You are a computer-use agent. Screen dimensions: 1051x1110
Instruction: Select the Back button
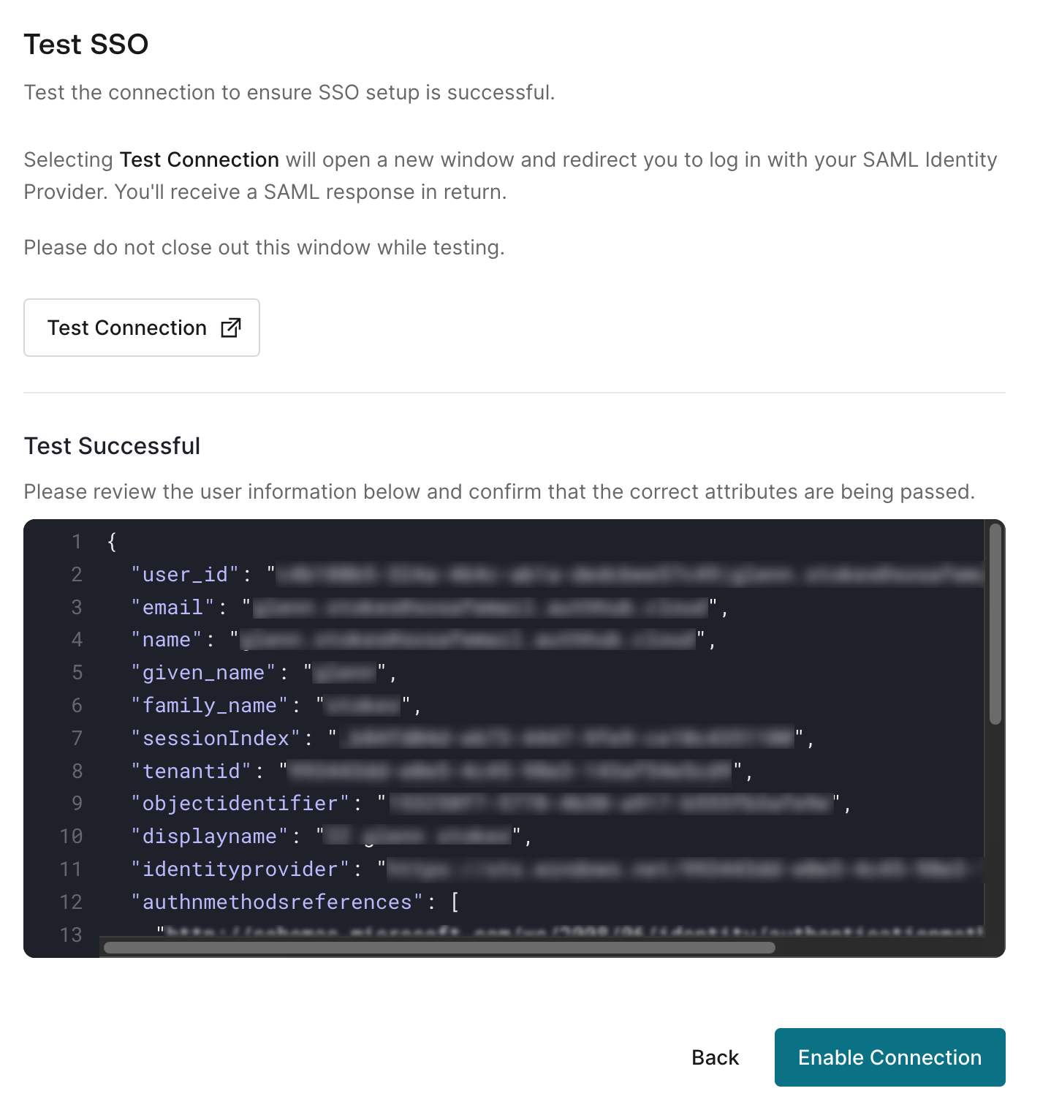tap(715, 1057)
